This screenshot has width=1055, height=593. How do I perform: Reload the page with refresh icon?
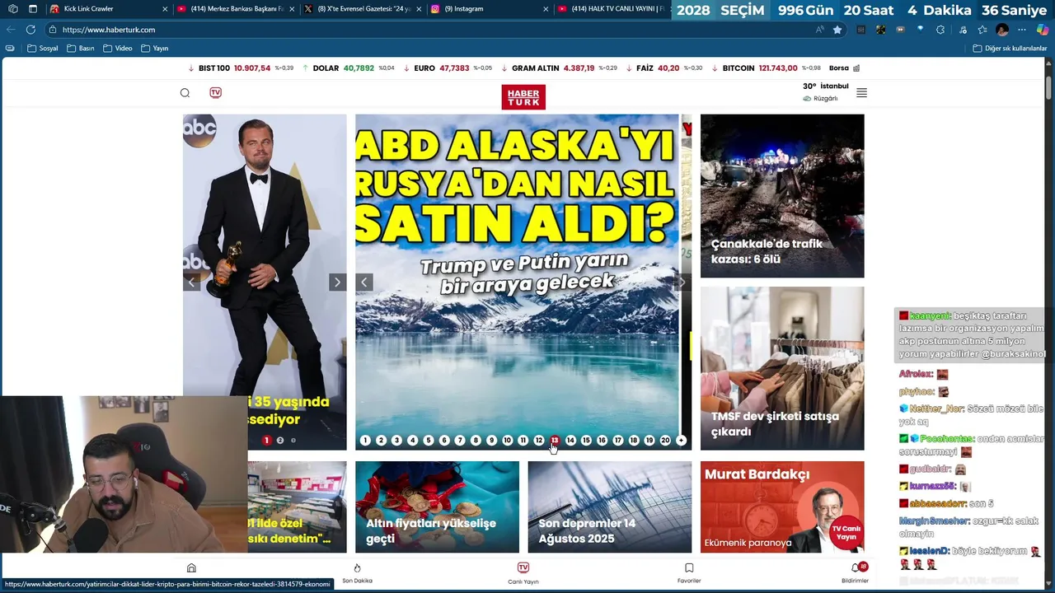[30, 30]
